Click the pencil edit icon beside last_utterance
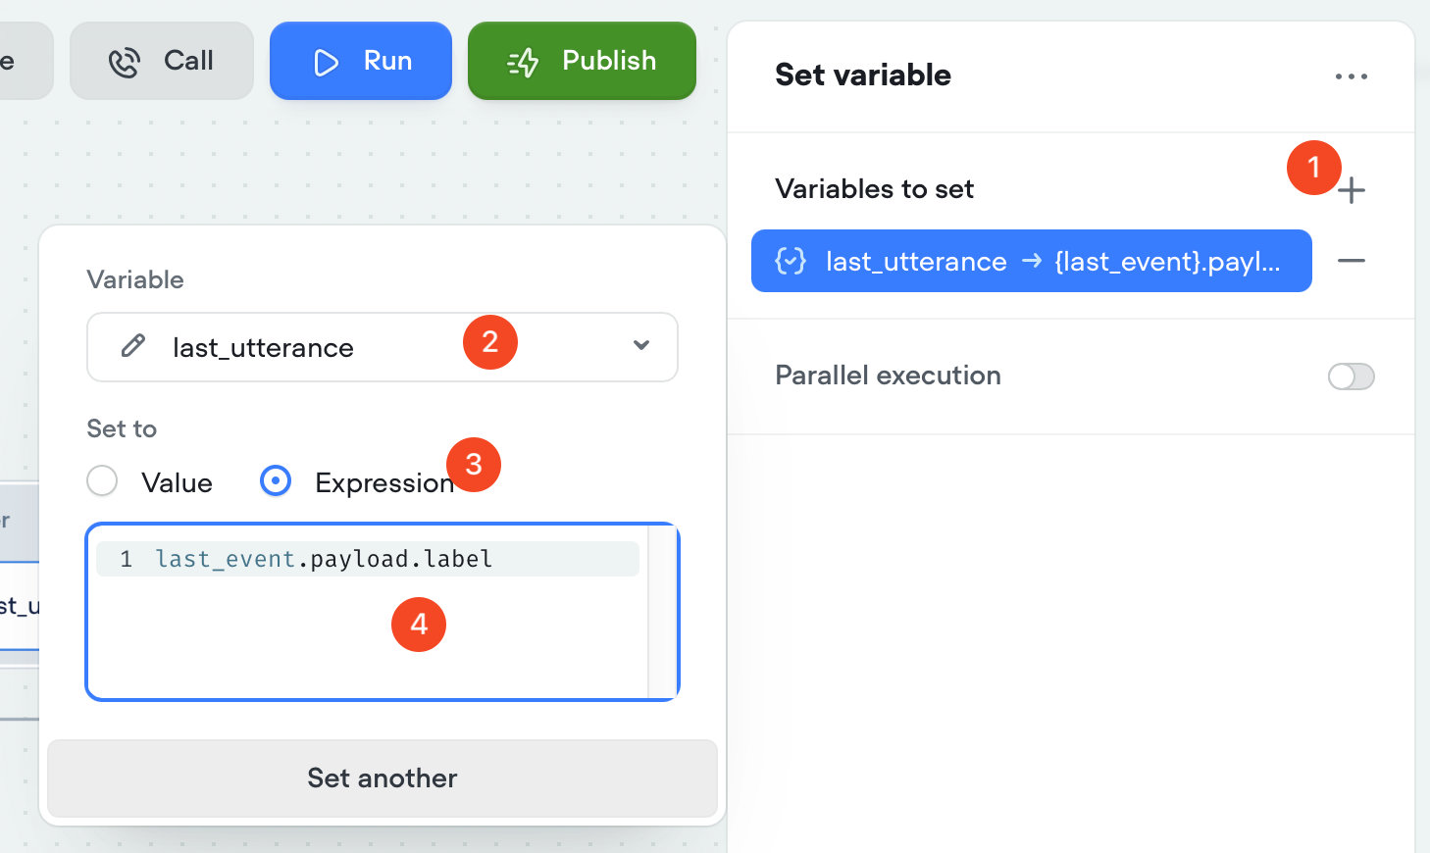Screen dimensions: 1430x853 [x=133, y=346]
